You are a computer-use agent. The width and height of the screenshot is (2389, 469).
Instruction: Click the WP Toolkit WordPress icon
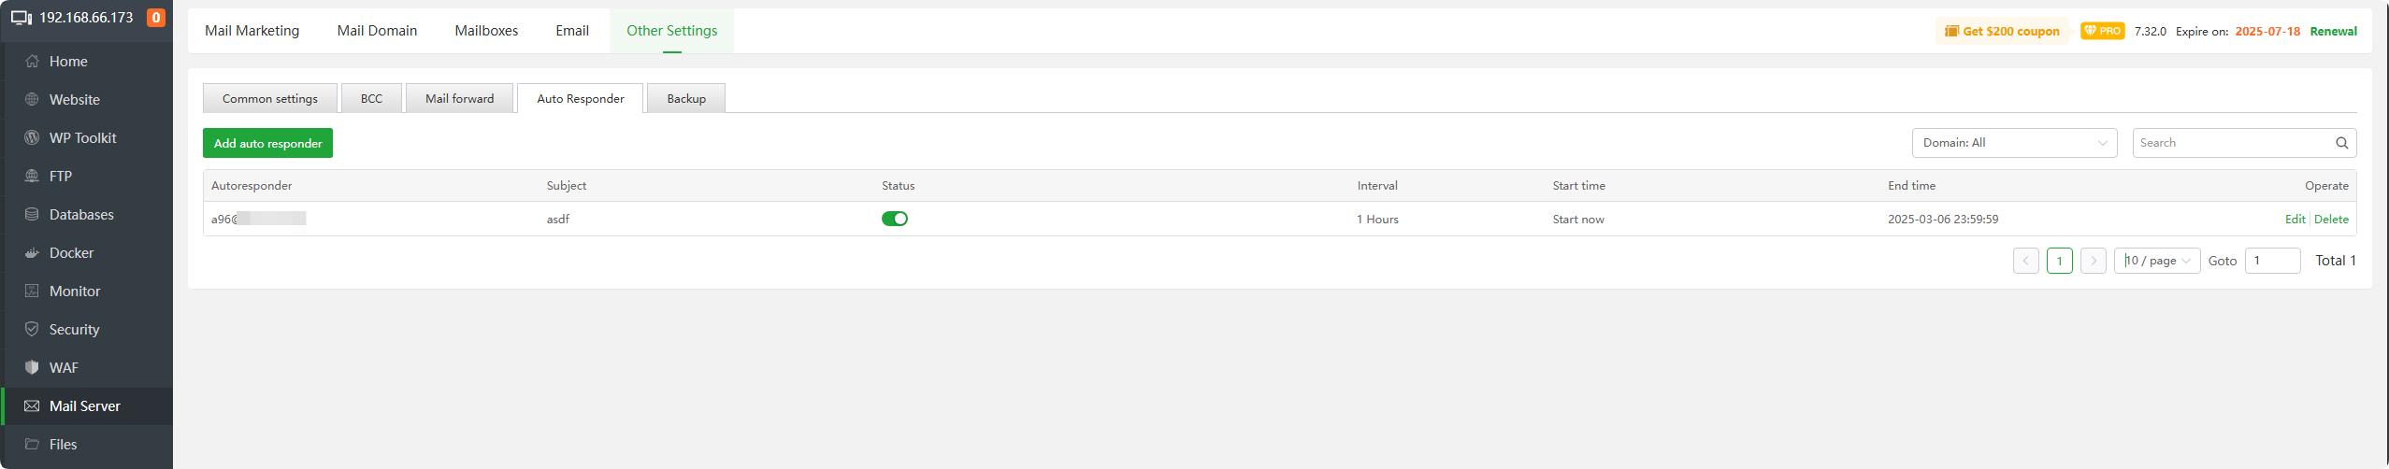(x=32, y=138)
